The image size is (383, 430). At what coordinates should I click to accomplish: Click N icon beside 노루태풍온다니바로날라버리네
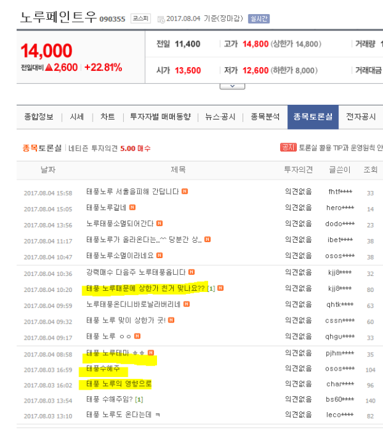186,304
